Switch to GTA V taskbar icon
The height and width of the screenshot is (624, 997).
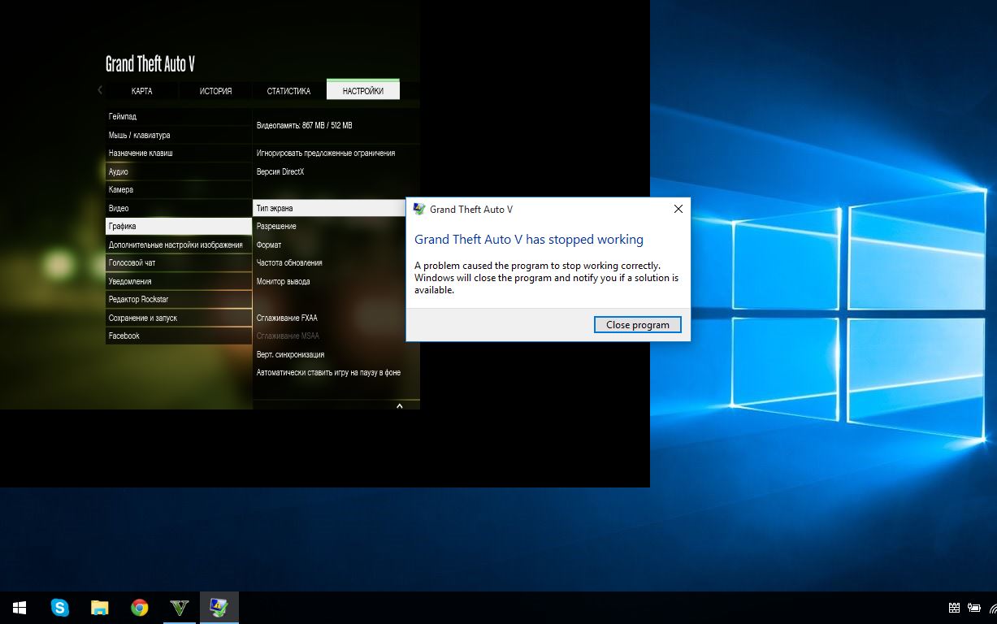coord(180,607)
